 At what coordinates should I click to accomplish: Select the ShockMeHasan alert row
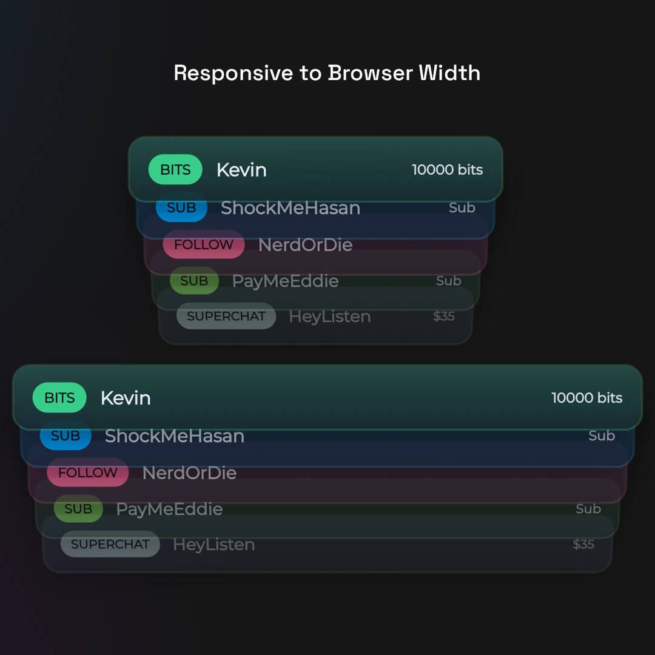tap(290, 208)
